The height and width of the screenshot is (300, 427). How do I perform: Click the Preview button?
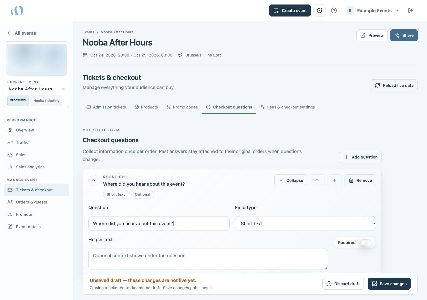pyautogui.click(x=372, y=35)
